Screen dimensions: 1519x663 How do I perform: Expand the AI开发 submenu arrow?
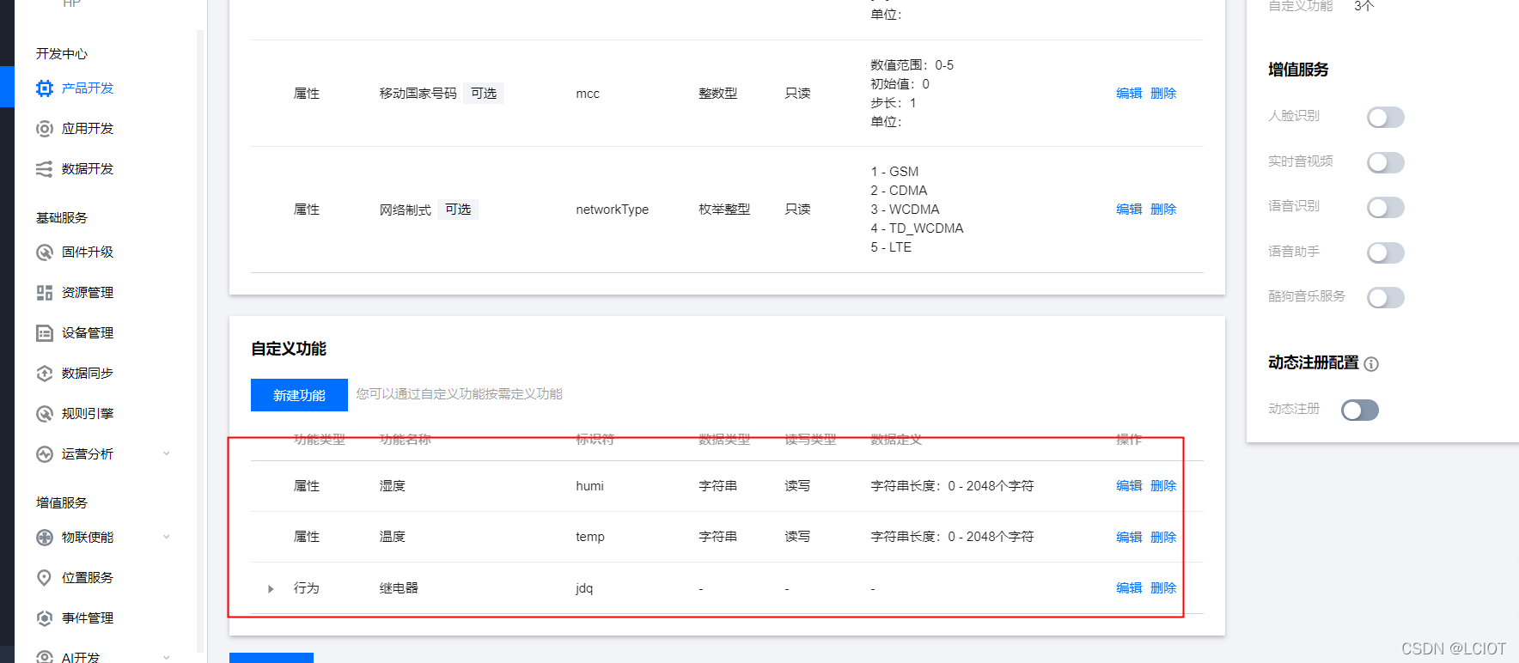167,657
